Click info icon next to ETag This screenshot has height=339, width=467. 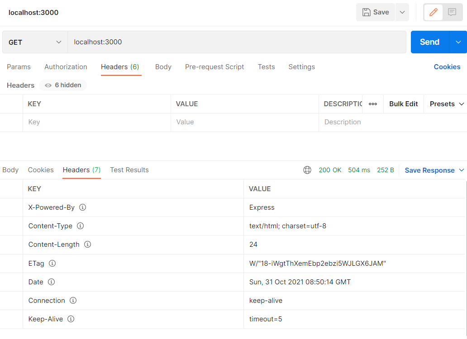point(52,263)
